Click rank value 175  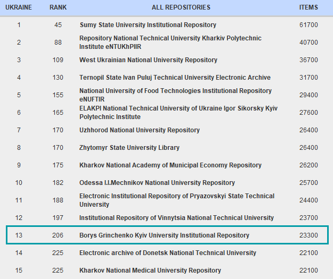point(58,165)
